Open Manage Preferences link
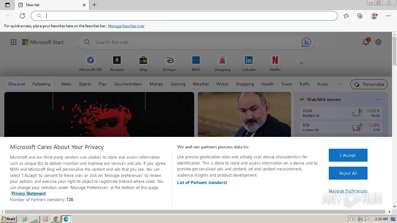Viewport: 397px width, 223px height. pos(348,191)
